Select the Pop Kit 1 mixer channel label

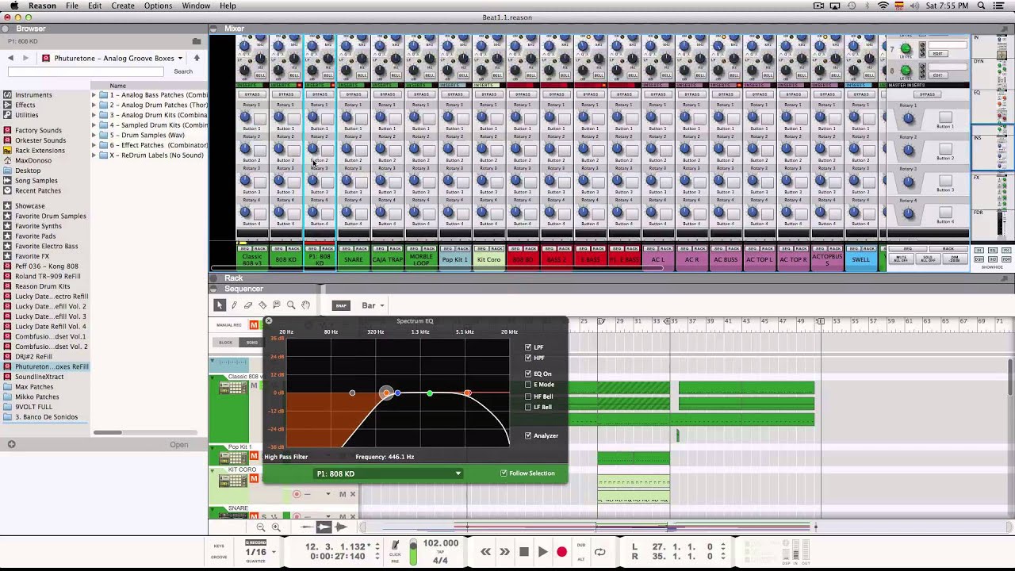tap(455, 259)
